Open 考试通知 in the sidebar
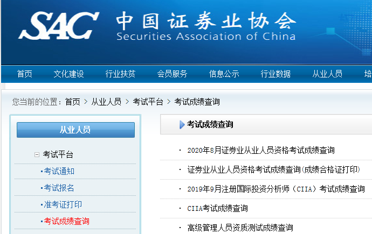372x234 pixels. pyautogui.click(x=59, y=172)
